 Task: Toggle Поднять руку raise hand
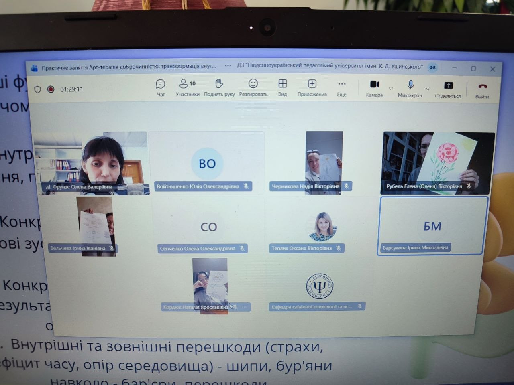tap(219, 87)
